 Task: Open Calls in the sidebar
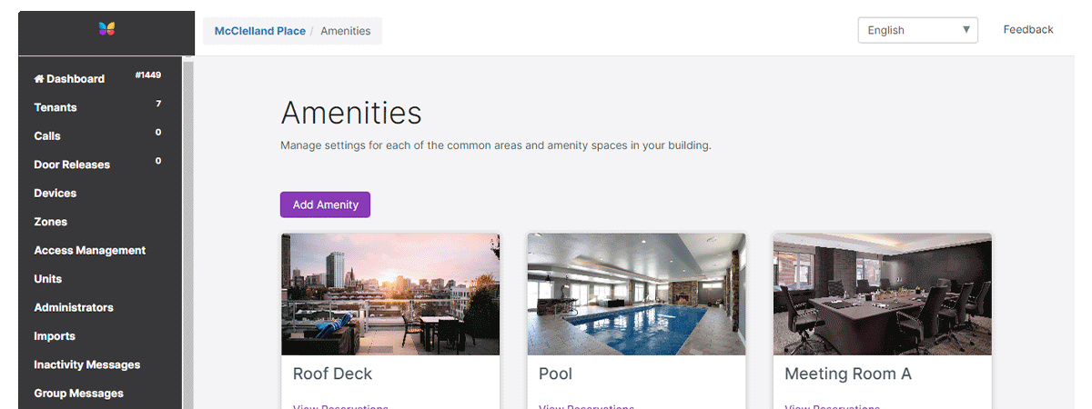(47, 136)
